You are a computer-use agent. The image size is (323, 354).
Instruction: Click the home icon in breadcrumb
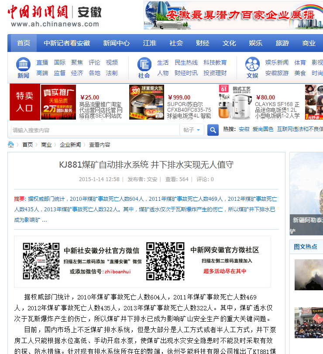pyautogui.click(x=11, y=144)
